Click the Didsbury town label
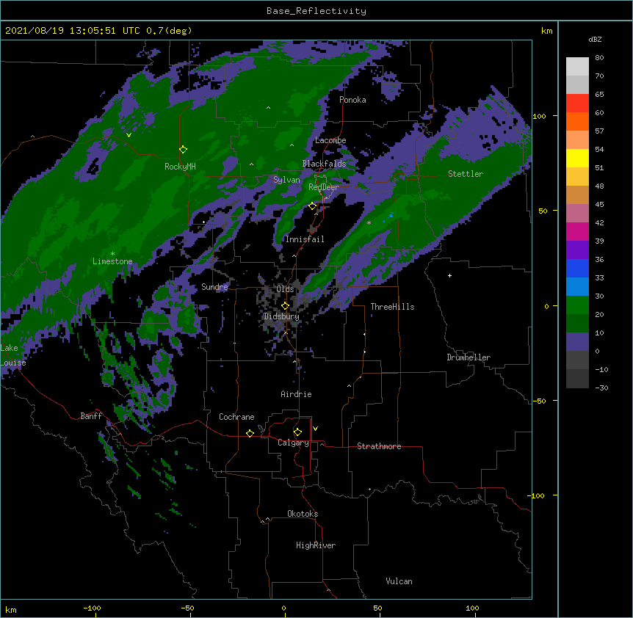The width and height of the screenshot is (633, 618). click(282, 316)
